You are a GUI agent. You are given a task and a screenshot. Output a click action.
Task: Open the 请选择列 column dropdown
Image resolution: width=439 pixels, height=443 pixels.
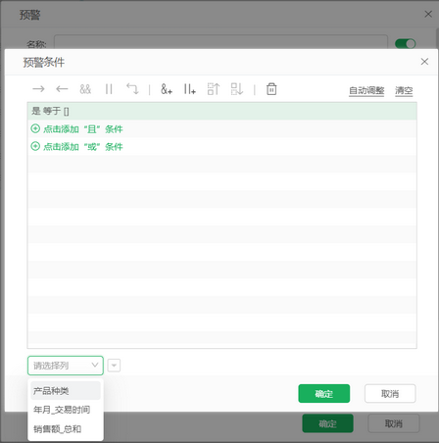[x=66, y=366]
